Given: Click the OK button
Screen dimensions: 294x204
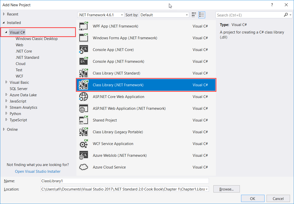Looking at the screenshot, I should pos(253,198).
